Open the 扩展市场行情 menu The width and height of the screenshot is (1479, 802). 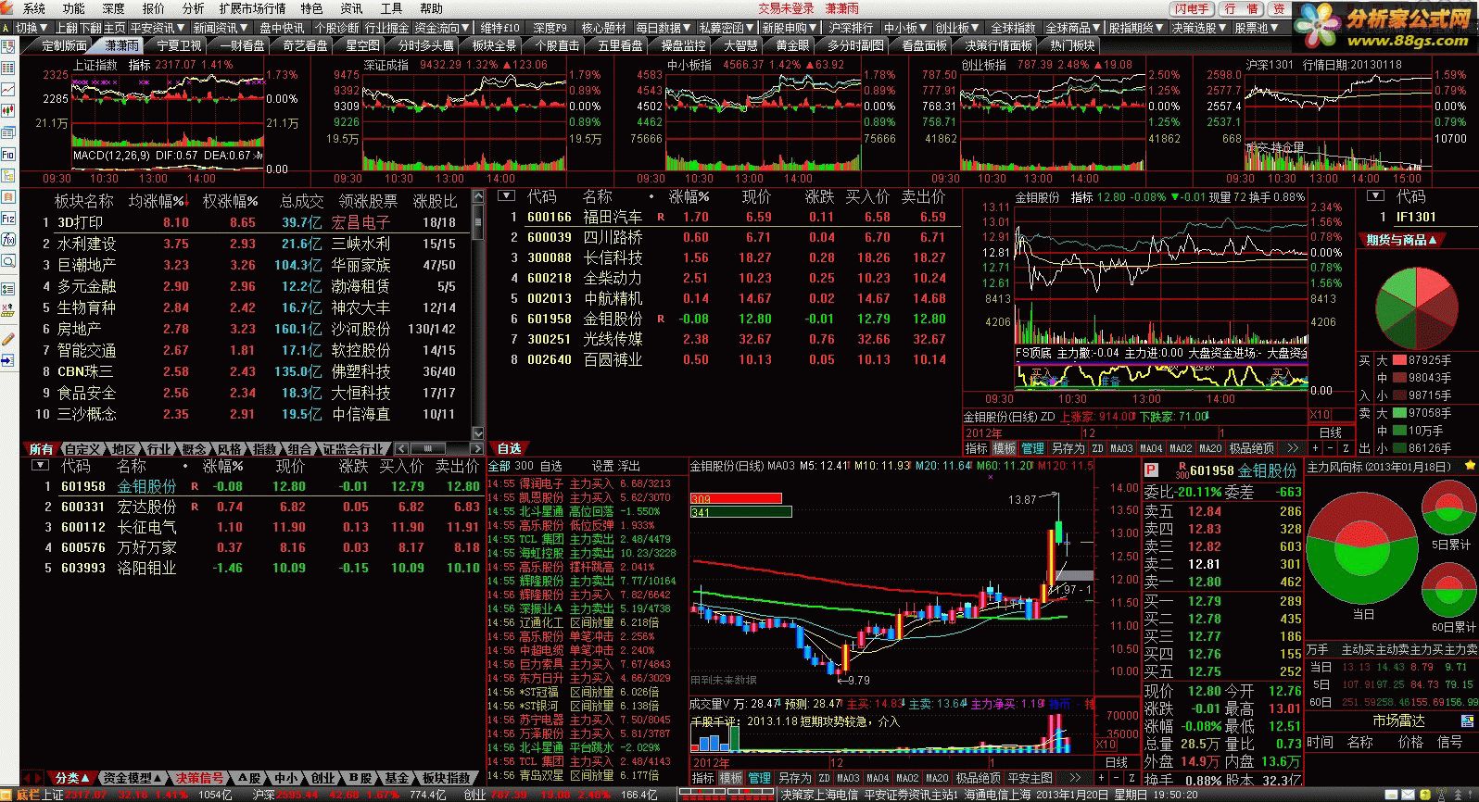252,8
